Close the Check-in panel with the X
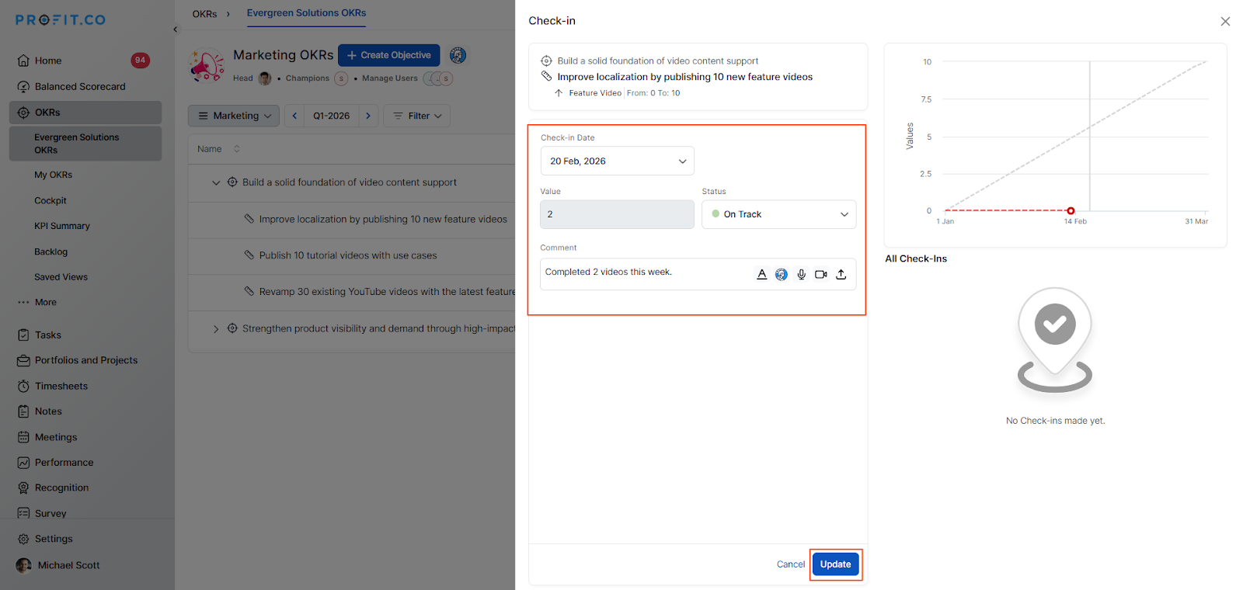Viewport: 1243px width, 590px height. tap(1225, 21)
